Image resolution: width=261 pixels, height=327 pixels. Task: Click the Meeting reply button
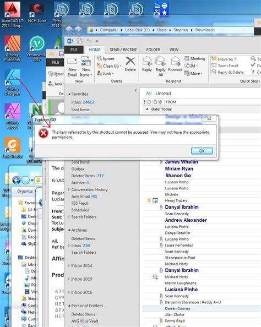click(195, 58)
